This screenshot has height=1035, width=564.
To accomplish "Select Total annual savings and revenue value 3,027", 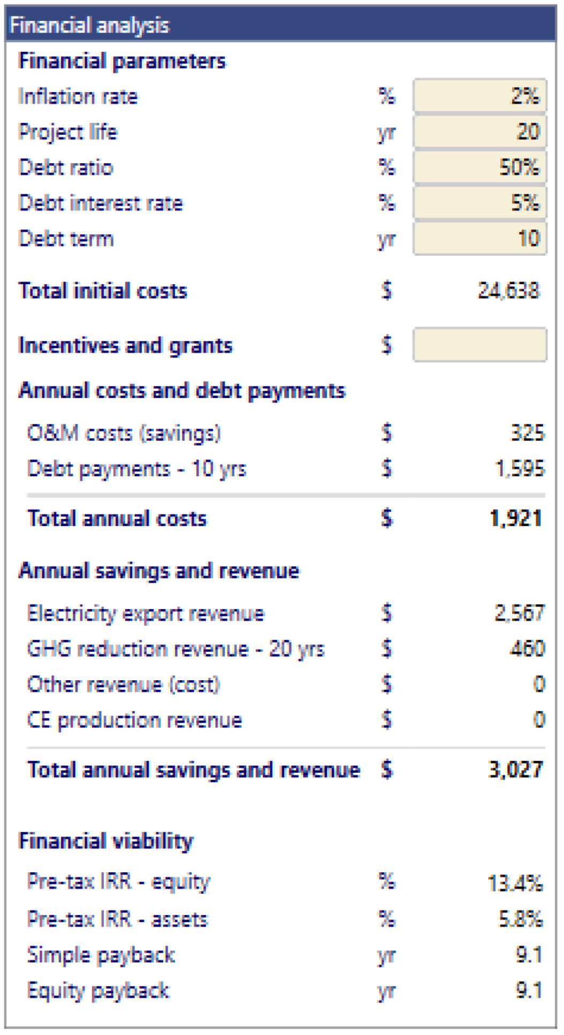I will tap(515, 770).
